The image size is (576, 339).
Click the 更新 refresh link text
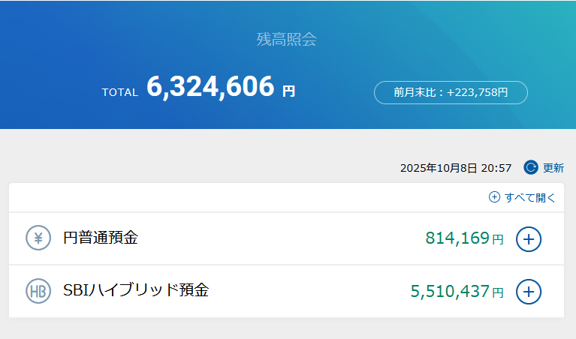coord(553,168)
